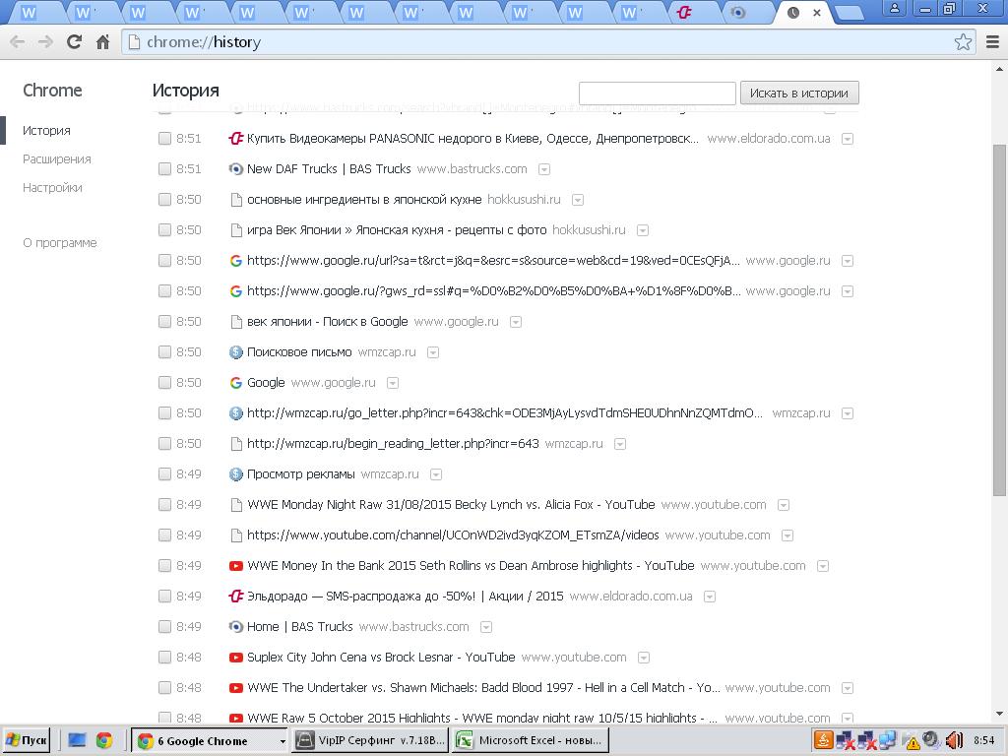Viewport: 1008px width, 756px height.
Task: Open Настройки in the left sidebar
Action: tap(52, 188)
